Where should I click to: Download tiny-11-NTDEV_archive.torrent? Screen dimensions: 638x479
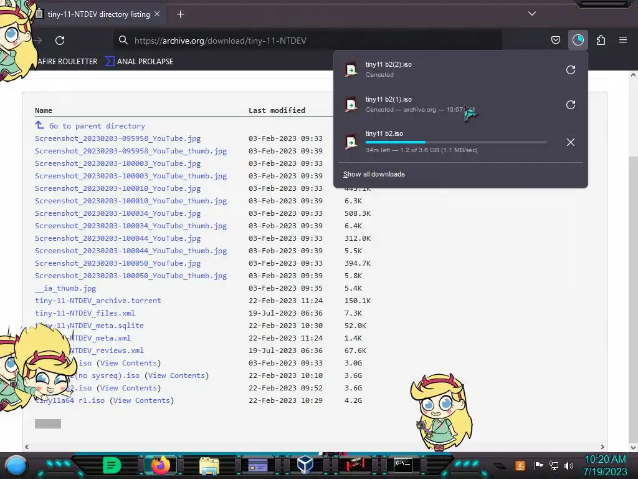pos(98,301)
